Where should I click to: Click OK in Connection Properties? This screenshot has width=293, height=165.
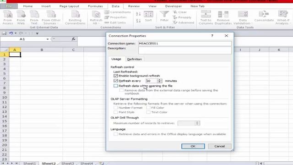[193, 146]
